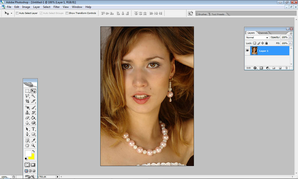This screenshot has height=179, width=298.
Task: Expand the Layers panel options menu
Action: point(291,33)
